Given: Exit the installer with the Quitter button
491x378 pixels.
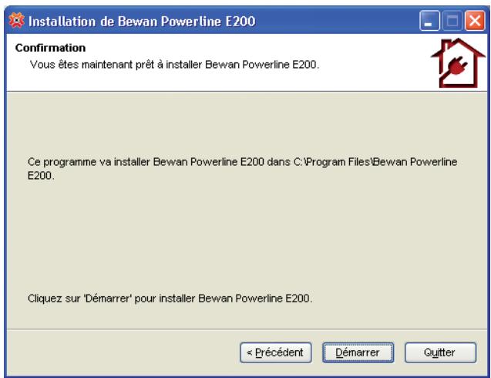Looking at the screenshot, I should [x=440, y=353].
